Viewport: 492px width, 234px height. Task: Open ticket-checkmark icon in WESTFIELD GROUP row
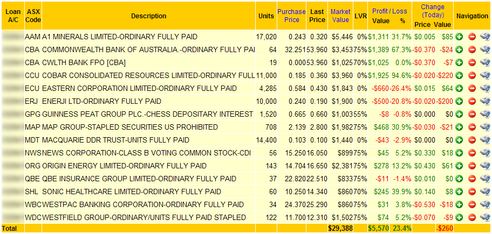[x=485, y=217]
